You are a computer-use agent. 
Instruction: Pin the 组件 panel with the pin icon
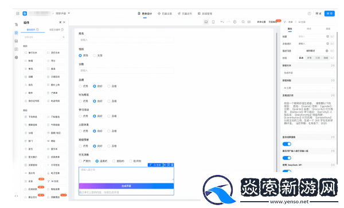click(x=60, y=22)
